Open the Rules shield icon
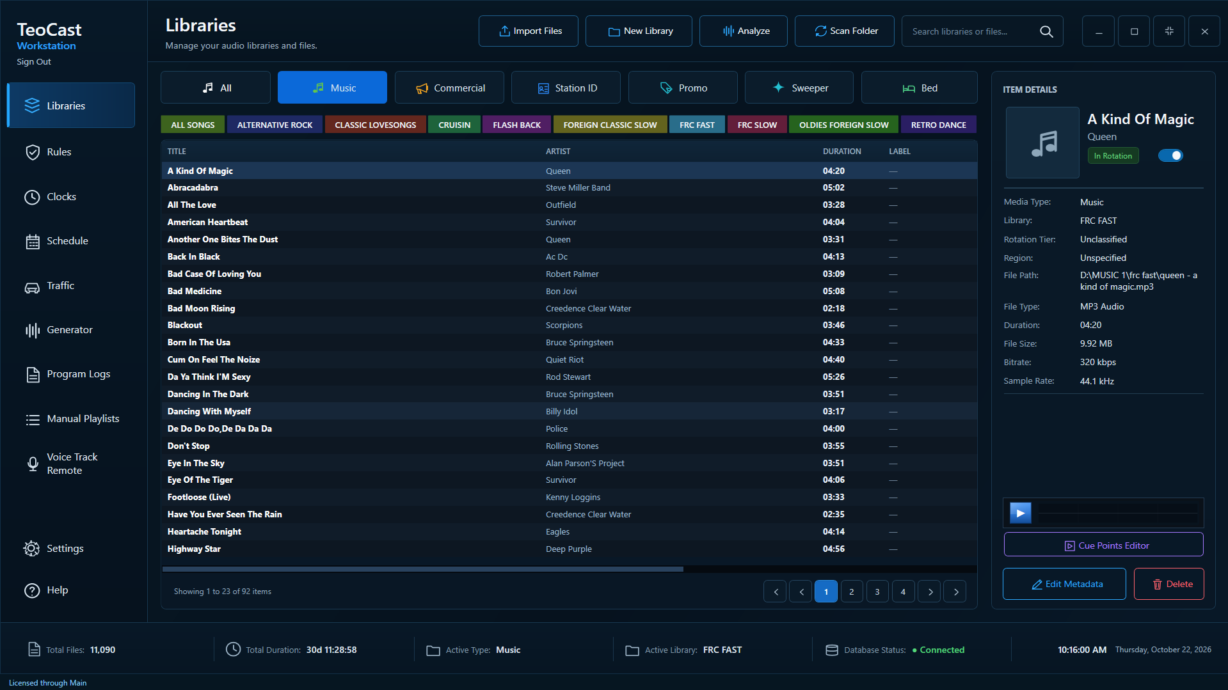Screen dimensions: 1228x690 pyautogui.click(x=32, y=152)
